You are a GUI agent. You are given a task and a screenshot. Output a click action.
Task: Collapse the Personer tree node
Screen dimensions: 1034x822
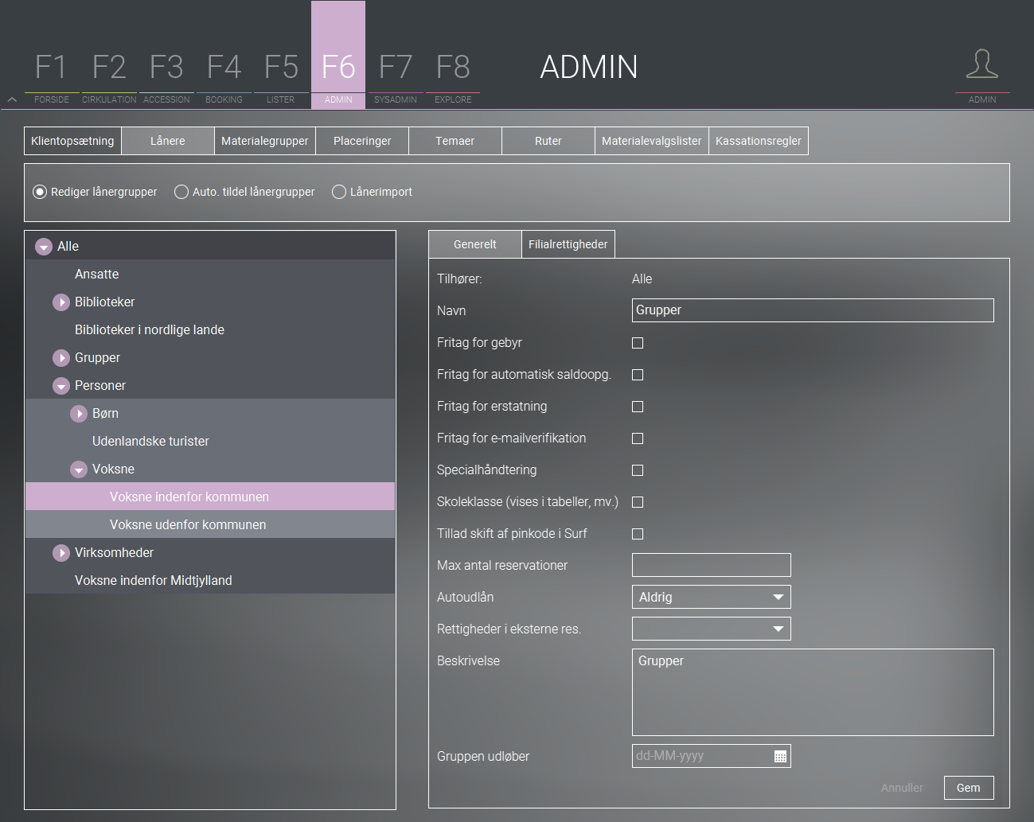click(61, 386)
